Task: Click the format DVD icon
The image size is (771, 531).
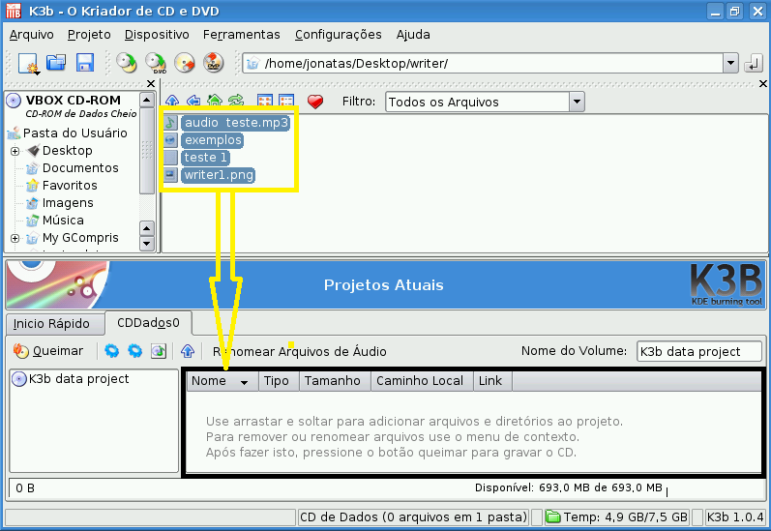Action: (214, 63)
